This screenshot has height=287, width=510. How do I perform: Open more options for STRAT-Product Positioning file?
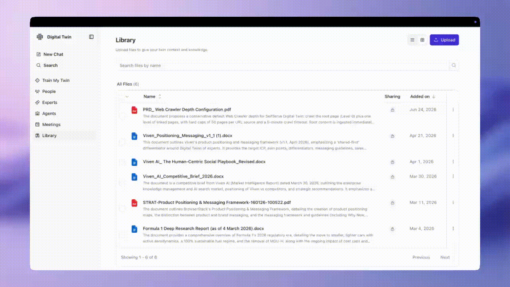pyautogui.click(x=453, y=202)
